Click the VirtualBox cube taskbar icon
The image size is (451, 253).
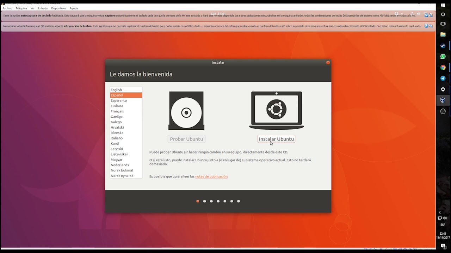[443, 100]
